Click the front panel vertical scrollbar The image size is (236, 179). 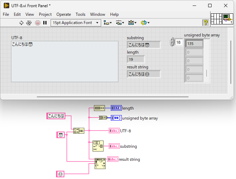(x=231, y=62)
